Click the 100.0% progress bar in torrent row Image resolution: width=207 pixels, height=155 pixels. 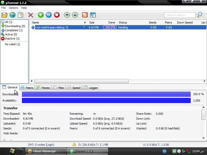(110, 27)
